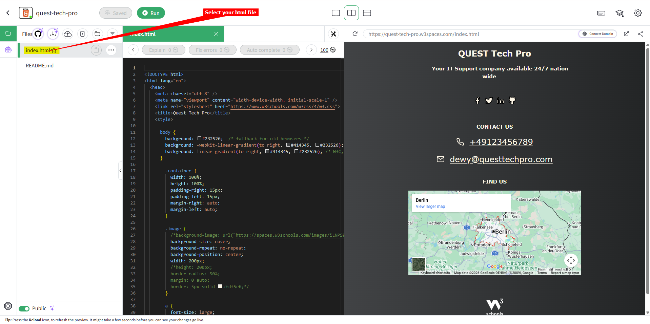Toggle the Public visibility switch

coord(24,308)
